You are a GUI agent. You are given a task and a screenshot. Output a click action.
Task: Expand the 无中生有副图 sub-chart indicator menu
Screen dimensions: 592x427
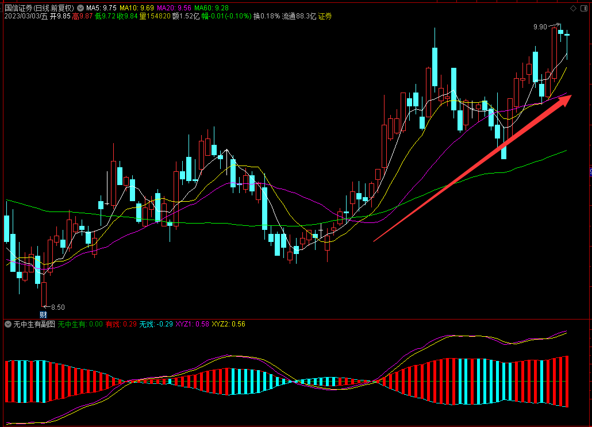[8, 324]
